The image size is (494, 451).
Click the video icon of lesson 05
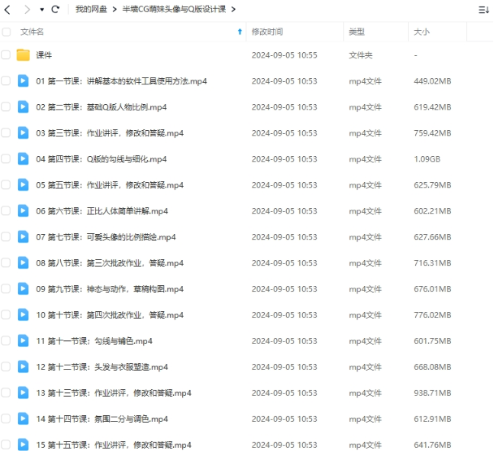(23, 185)
